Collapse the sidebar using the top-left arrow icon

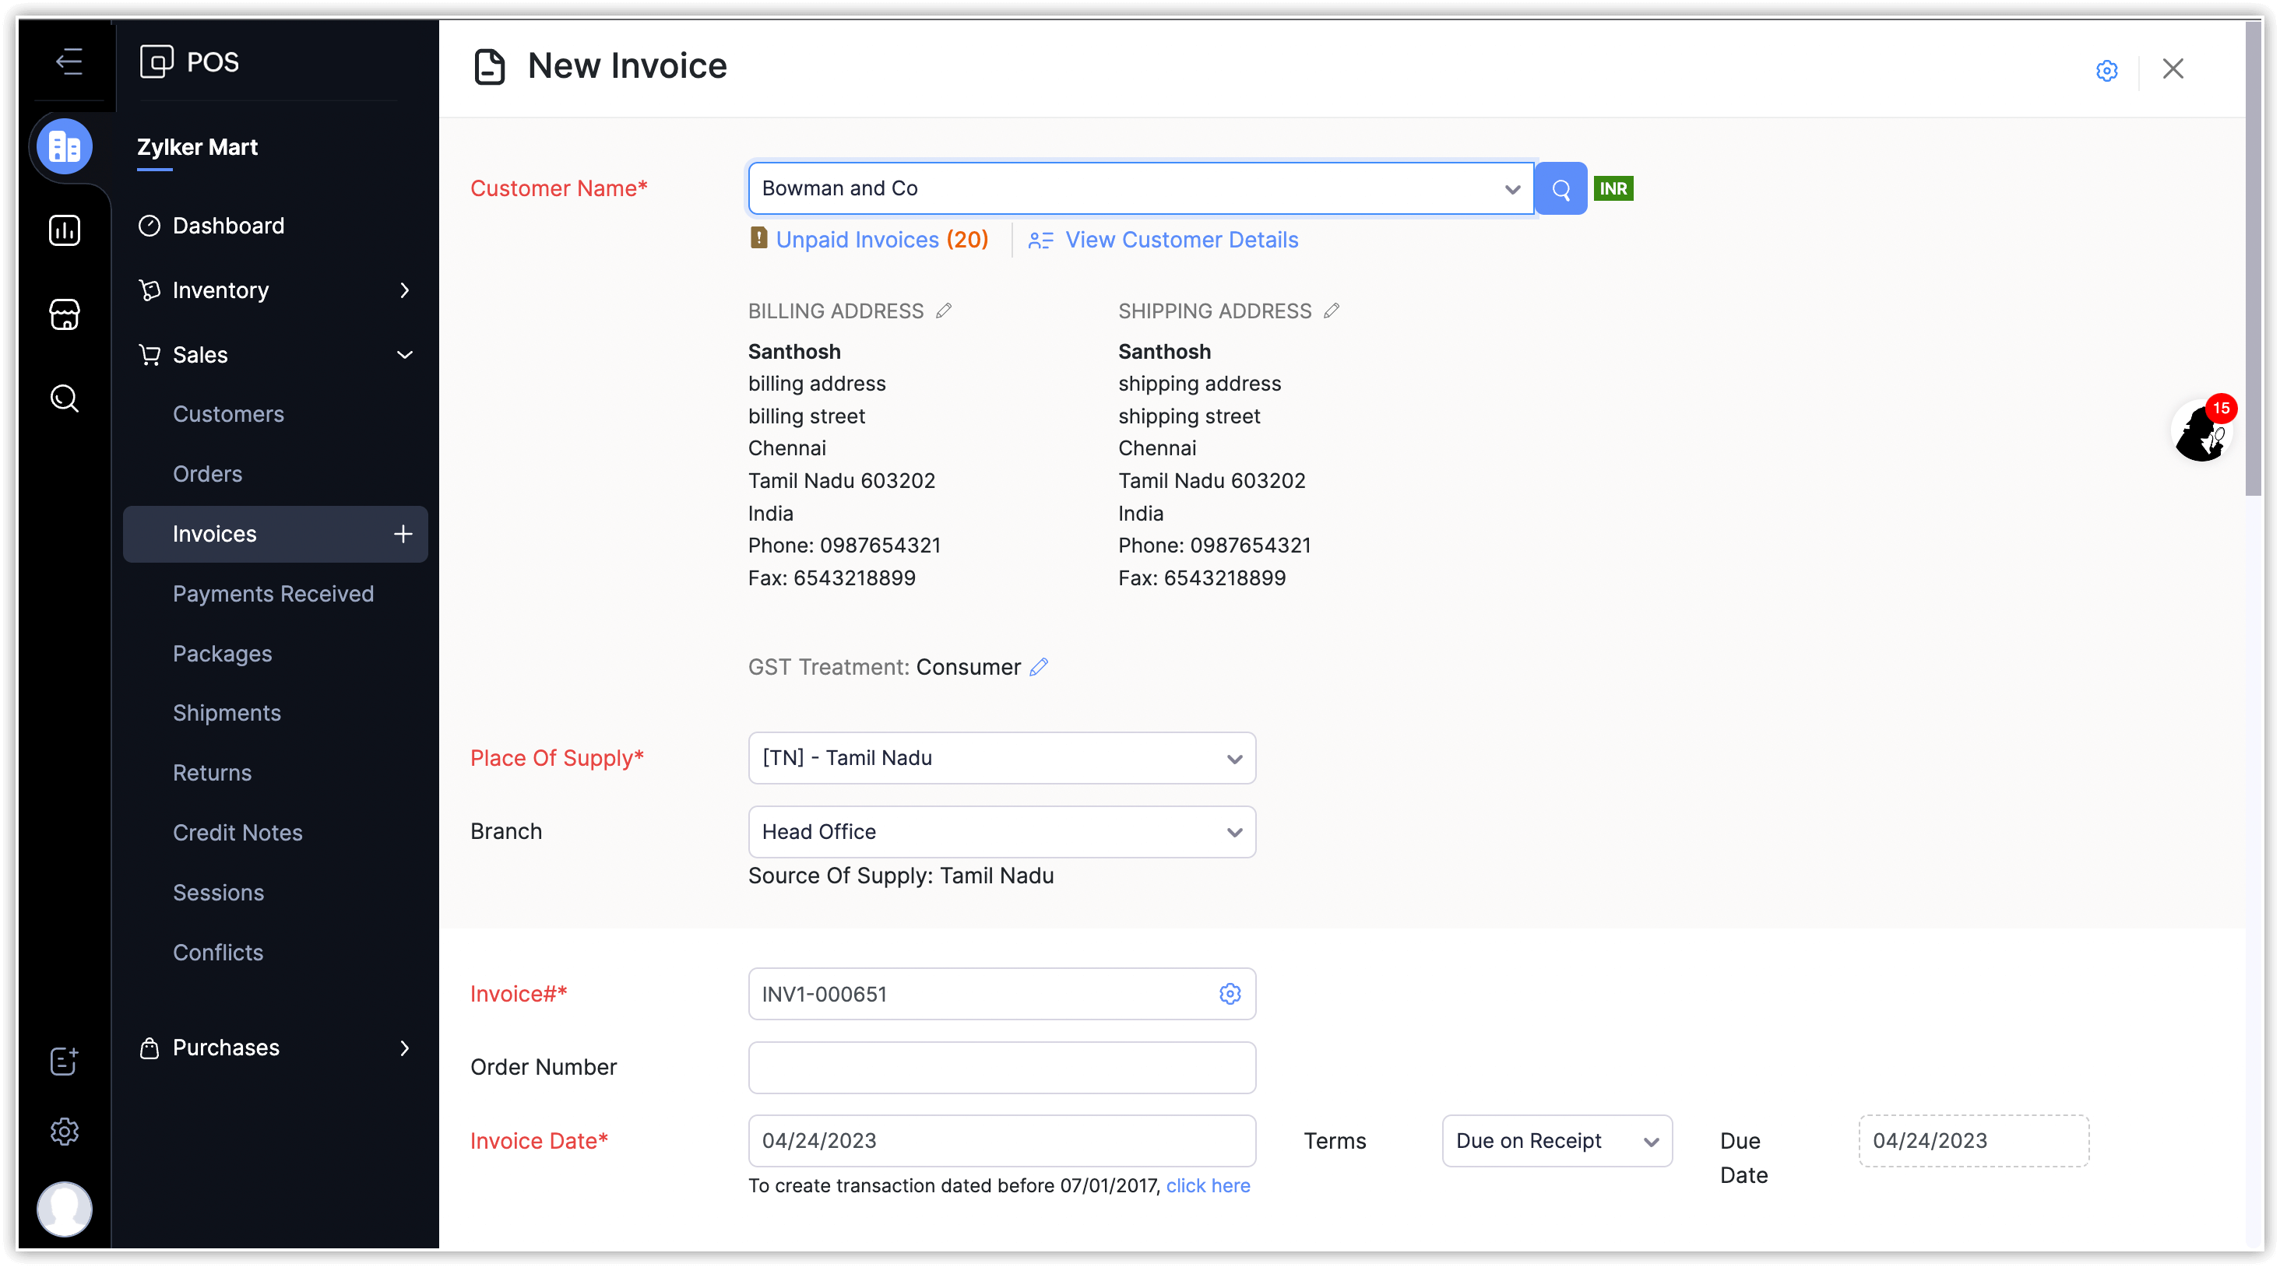pyautogui.click(x=69, y=62)
